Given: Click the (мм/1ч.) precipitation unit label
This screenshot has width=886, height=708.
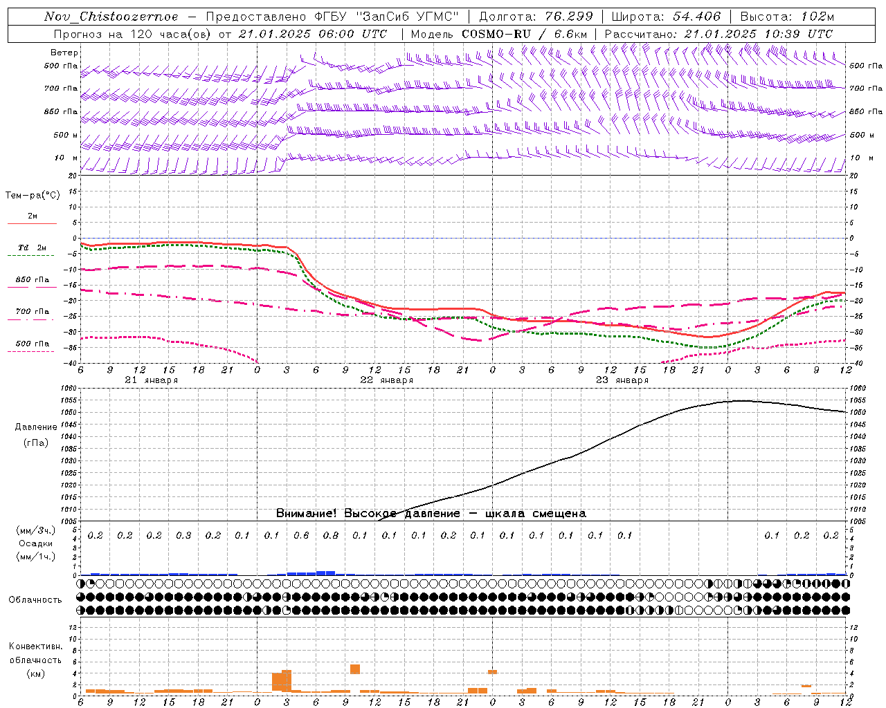Looking at the screenshot, I should coord(36,557).
